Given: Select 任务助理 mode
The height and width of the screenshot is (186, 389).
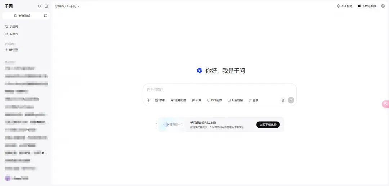Looking at the screenshot, I should click(x=178, y=100).
